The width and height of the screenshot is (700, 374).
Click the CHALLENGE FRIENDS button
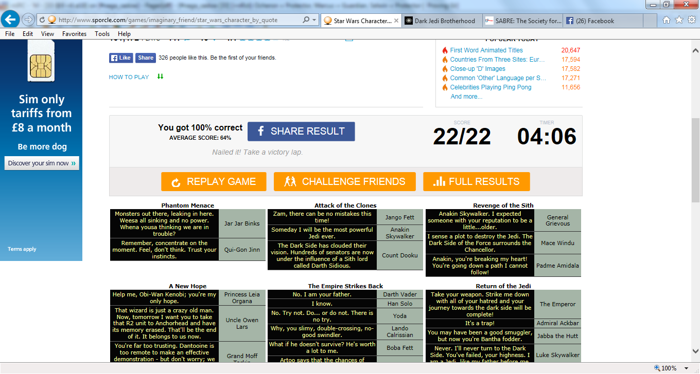(x=344, y=181)
